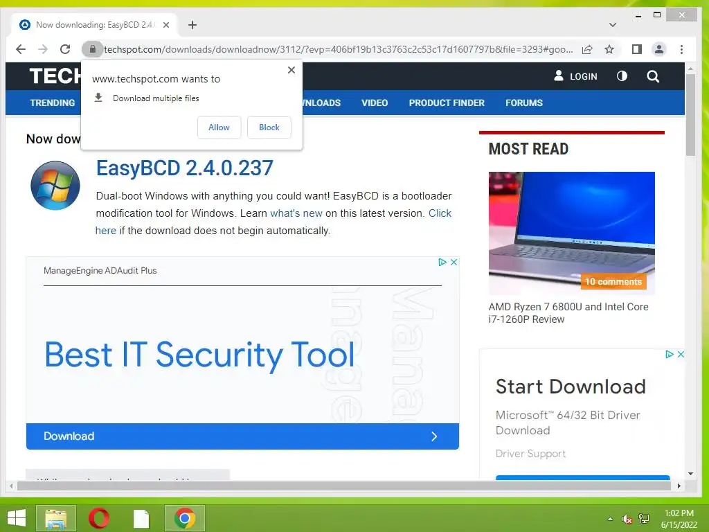The height and width of the screenshot is (532, 709).
Task: Click the blue Download ad button
Action: click(x=242, y=436)
